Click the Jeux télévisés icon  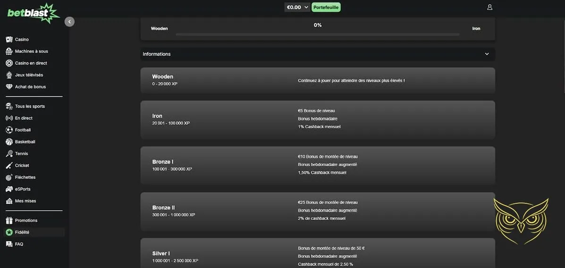click(x=9, y=75)
